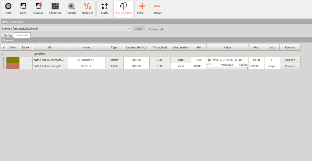Collapse the Variables group triangle
Image resolution: width=312 pixels, height=161 pixels.
(2, 54)
